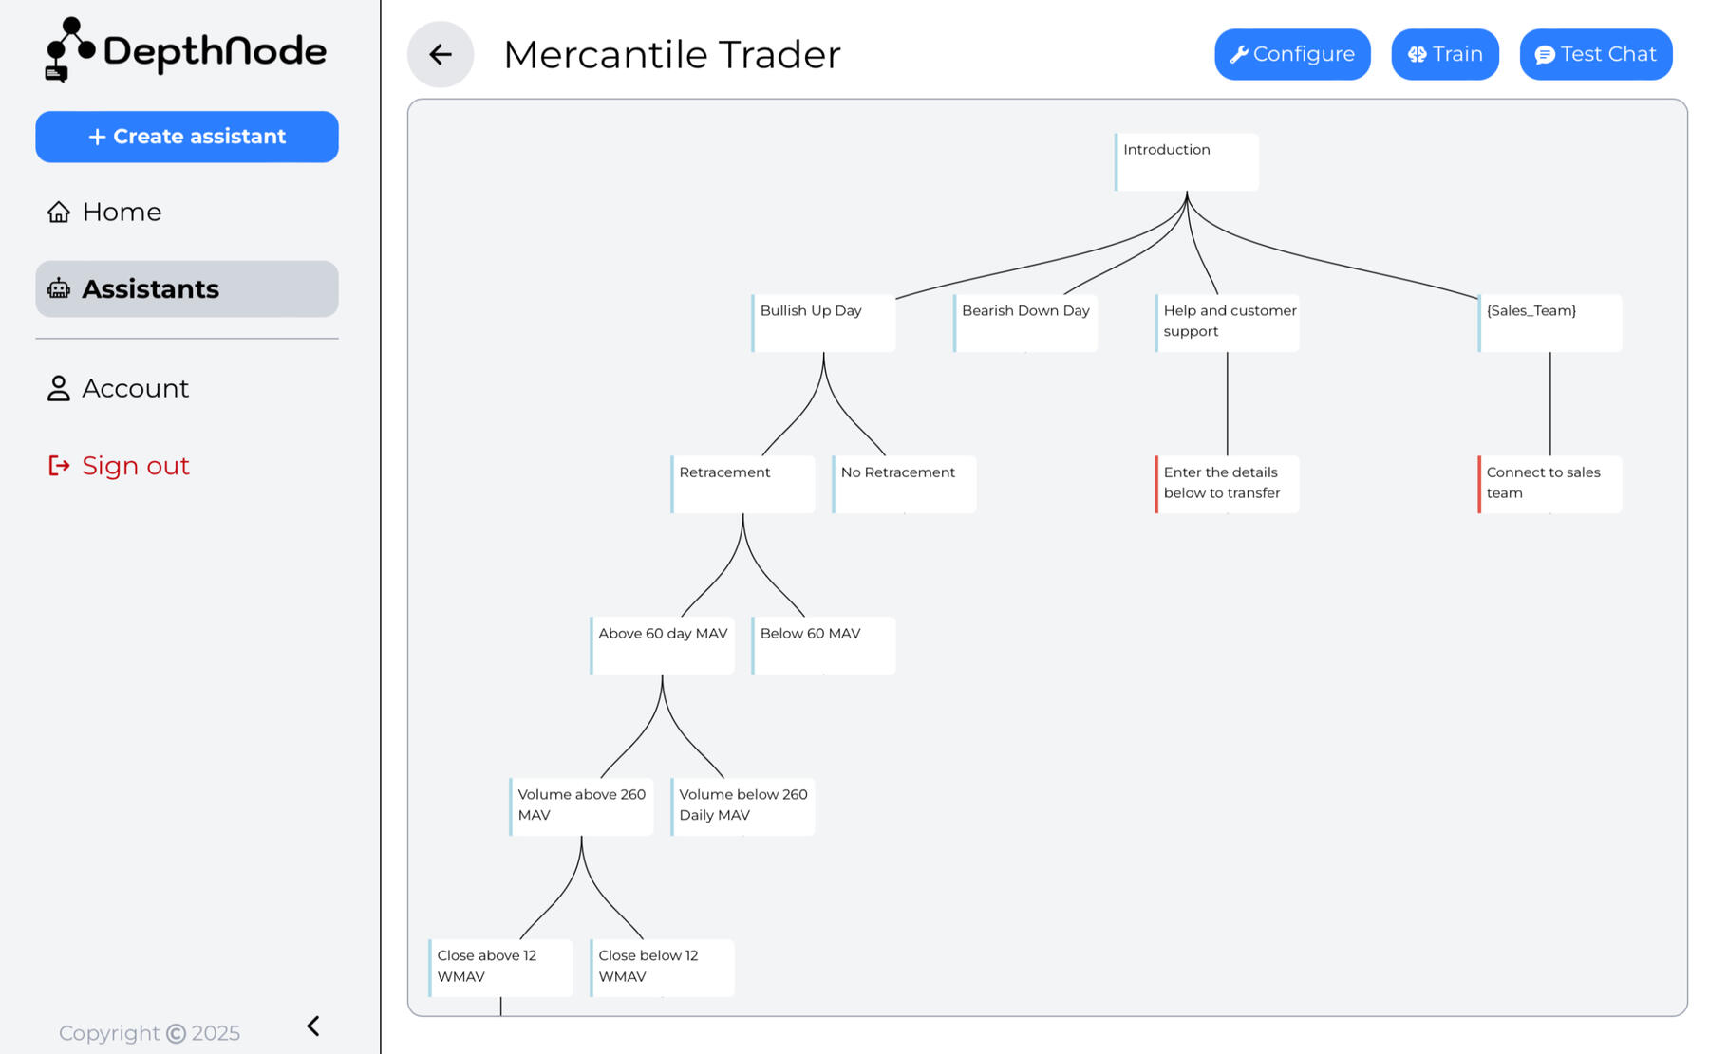The height and width of the screenshot is (1054, 1709).
Task: Open Test Chat
Action: click(x=1595, y=55)
